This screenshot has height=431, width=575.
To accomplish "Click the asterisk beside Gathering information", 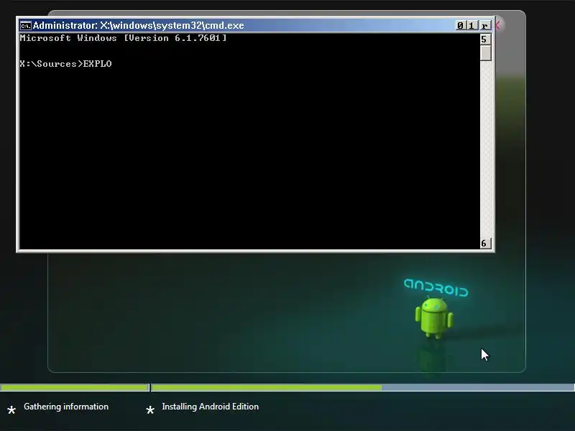I will pyautogui.click(x=11, y=409).
